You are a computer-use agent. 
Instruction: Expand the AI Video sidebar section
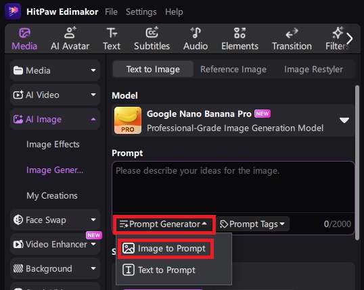tap(55, 95)
